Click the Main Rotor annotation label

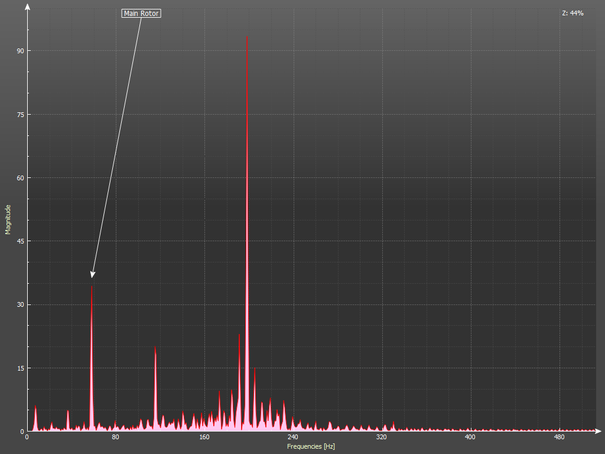141,13
